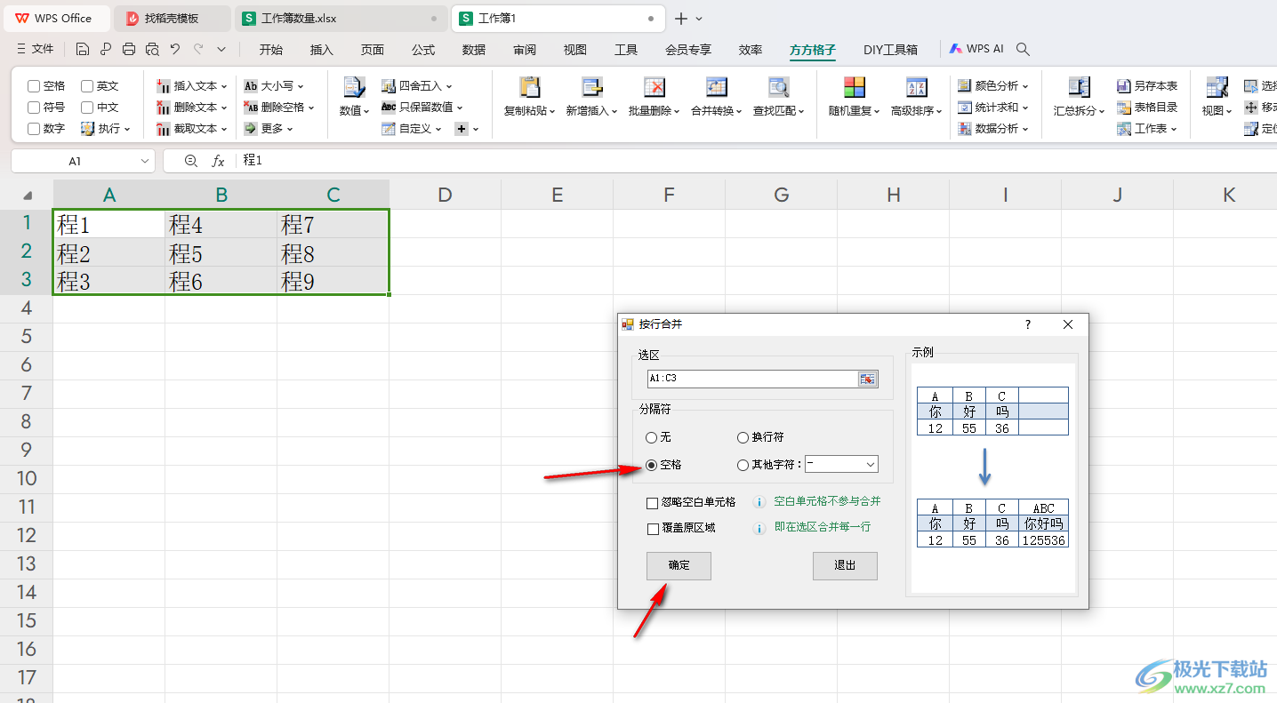This screenshot has height=703, width=1277.
Task: Open the 文件 menu button
Action: [36, 49]
